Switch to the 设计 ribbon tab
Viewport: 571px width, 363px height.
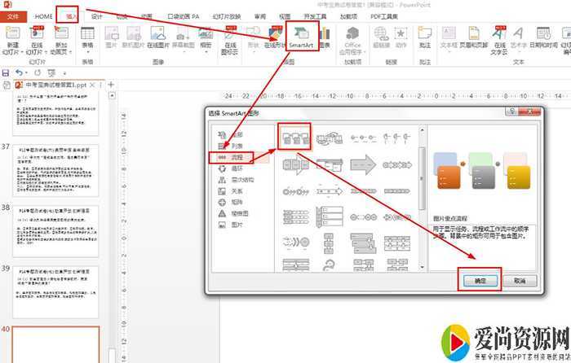tap(97, 16)
